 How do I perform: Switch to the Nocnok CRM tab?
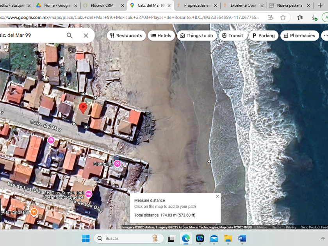(102, 5)
